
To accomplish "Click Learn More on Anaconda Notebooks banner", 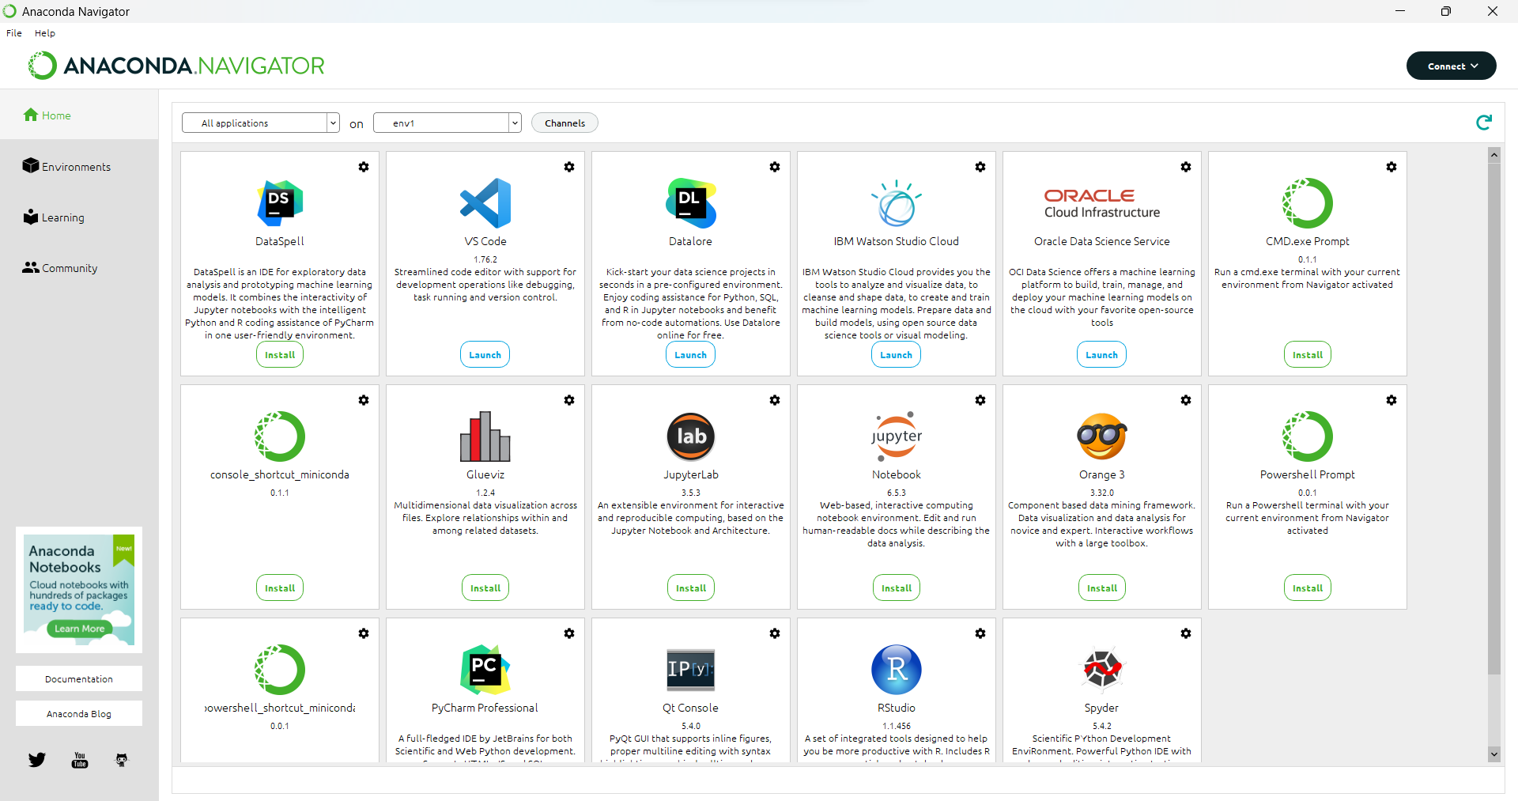I will pyautogui.click(x=79, y=629).
